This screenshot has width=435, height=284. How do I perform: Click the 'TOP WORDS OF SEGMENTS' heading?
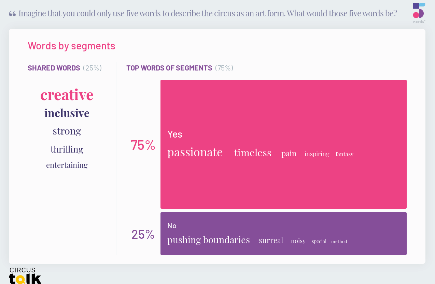click(x=169, y=68)
